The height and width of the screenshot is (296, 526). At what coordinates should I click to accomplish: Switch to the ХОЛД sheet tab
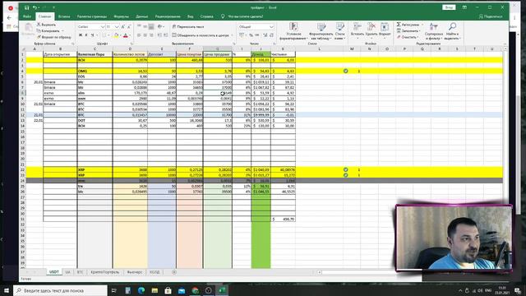click(155, 272)
